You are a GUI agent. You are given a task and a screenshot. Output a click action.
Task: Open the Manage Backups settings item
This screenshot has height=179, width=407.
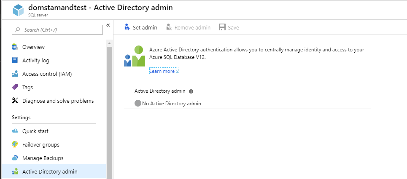coord(54,158)
